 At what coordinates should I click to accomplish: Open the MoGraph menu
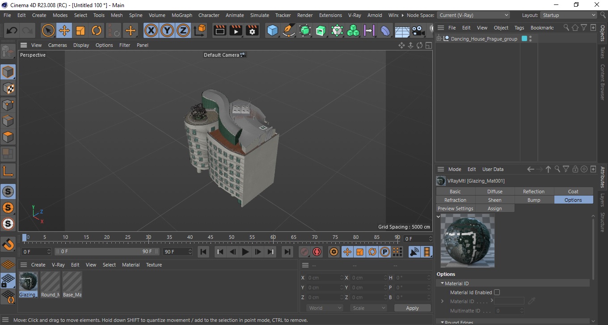tap(182, 15)
